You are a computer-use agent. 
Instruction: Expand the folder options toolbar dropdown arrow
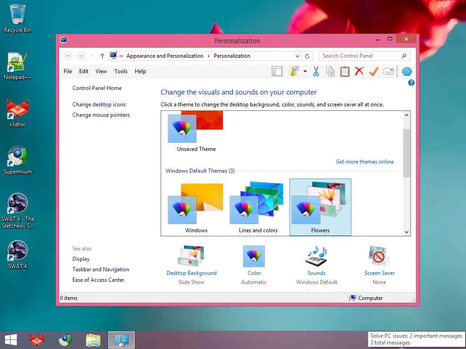coord(305,71)
